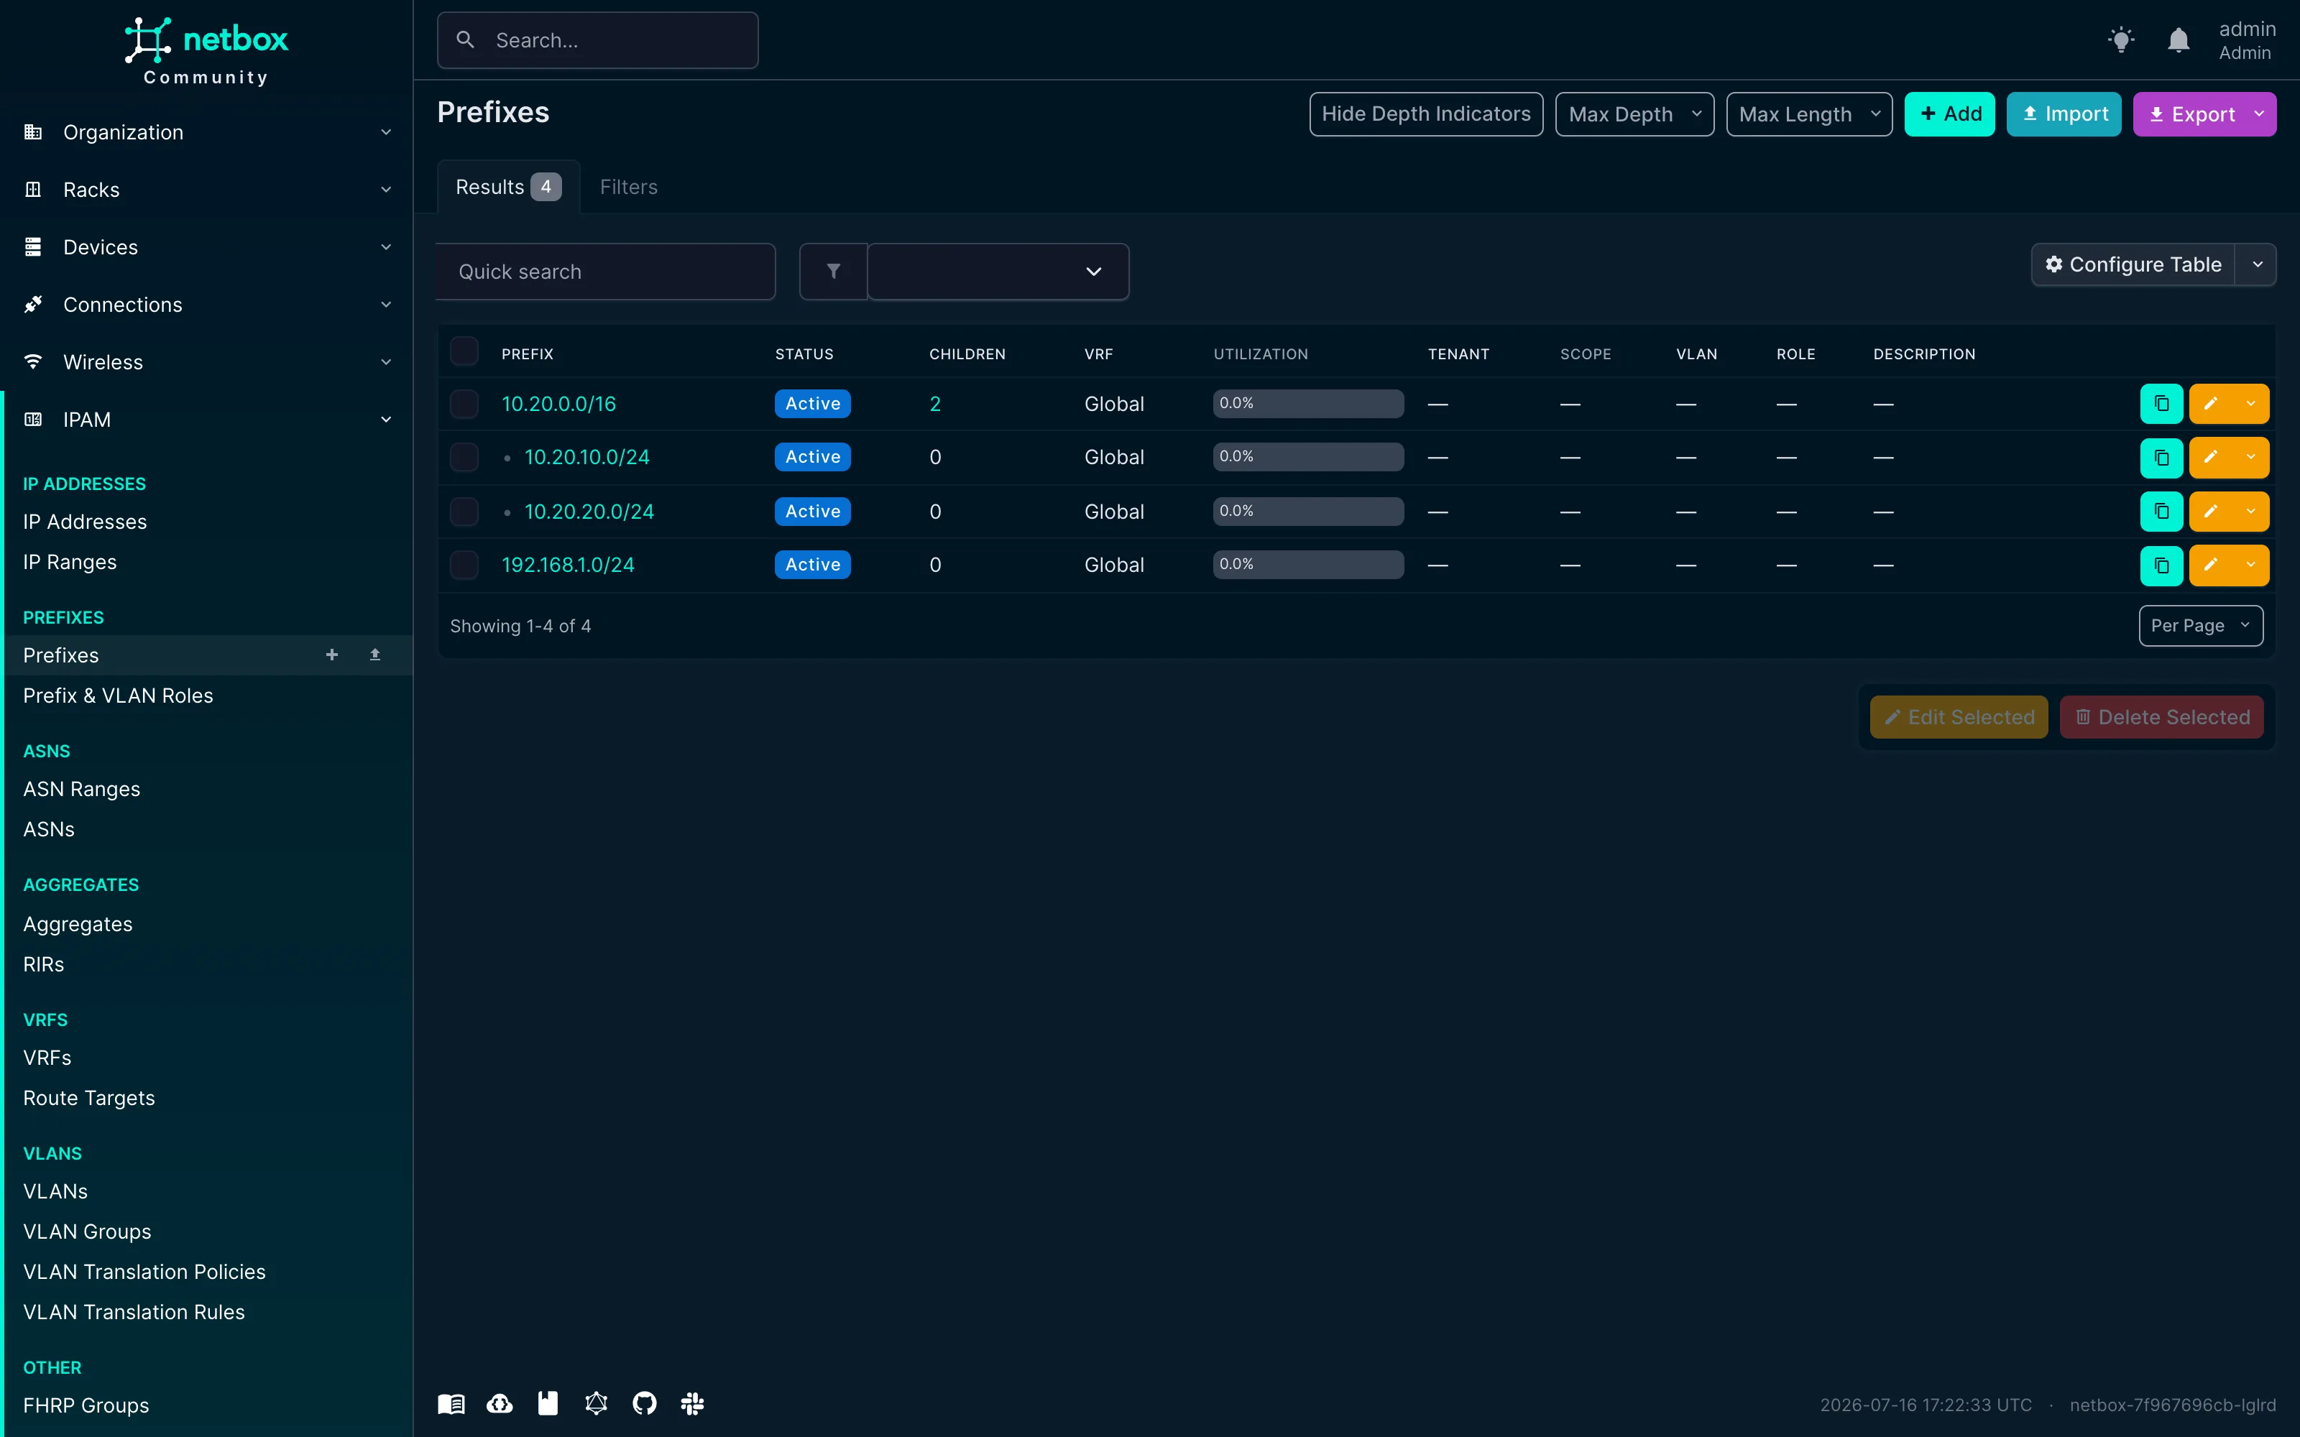Toggle the select-all checkbox in table header
Image resolution: width=2300 pixels, height=1437 pixels.
(464, 351)
